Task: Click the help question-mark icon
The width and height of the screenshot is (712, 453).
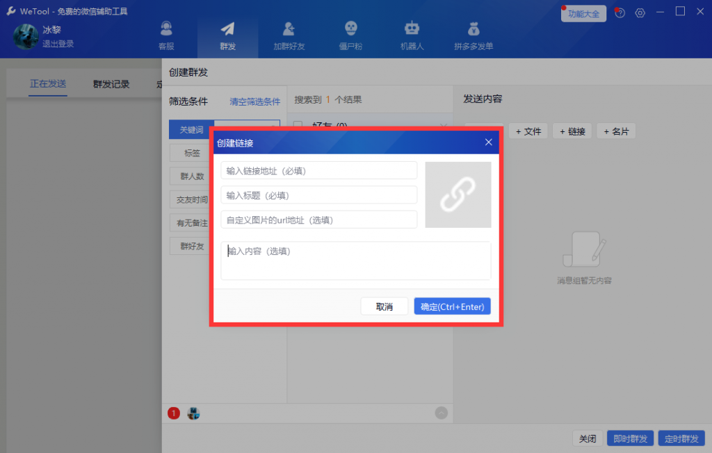Action: pyautogui.click(x=620, y=13)
